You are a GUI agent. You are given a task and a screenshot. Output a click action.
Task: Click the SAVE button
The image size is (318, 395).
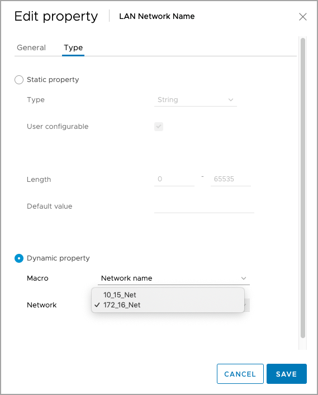[x=287, y=374]
